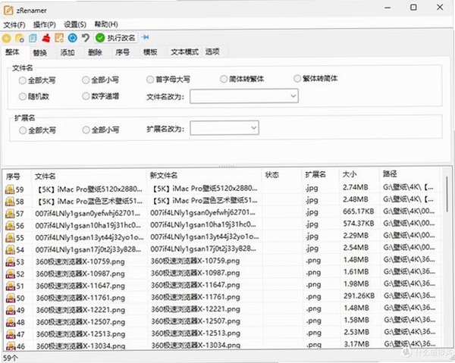This screenshot has width=455, height=363.
Task: Open the 文件(F) menu
Action: click(x=14, y=25)
